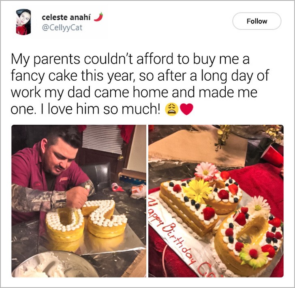Open the left photo of dad decorating the cake
295x288 pixels.
(79, 201)
